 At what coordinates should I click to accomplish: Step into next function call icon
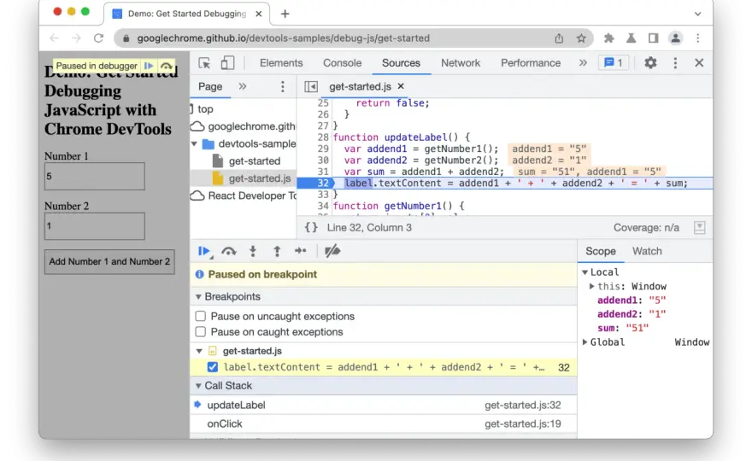pyautogui.click(x=253, y=251)
